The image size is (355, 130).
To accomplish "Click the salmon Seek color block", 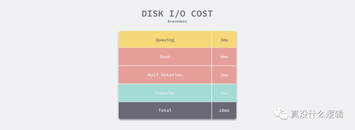I will click(165, 57).
